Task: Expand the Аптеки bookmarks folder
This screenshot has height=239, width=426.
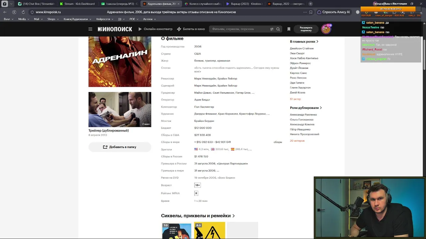Action: pyautogui.click(x=149, y=19)
